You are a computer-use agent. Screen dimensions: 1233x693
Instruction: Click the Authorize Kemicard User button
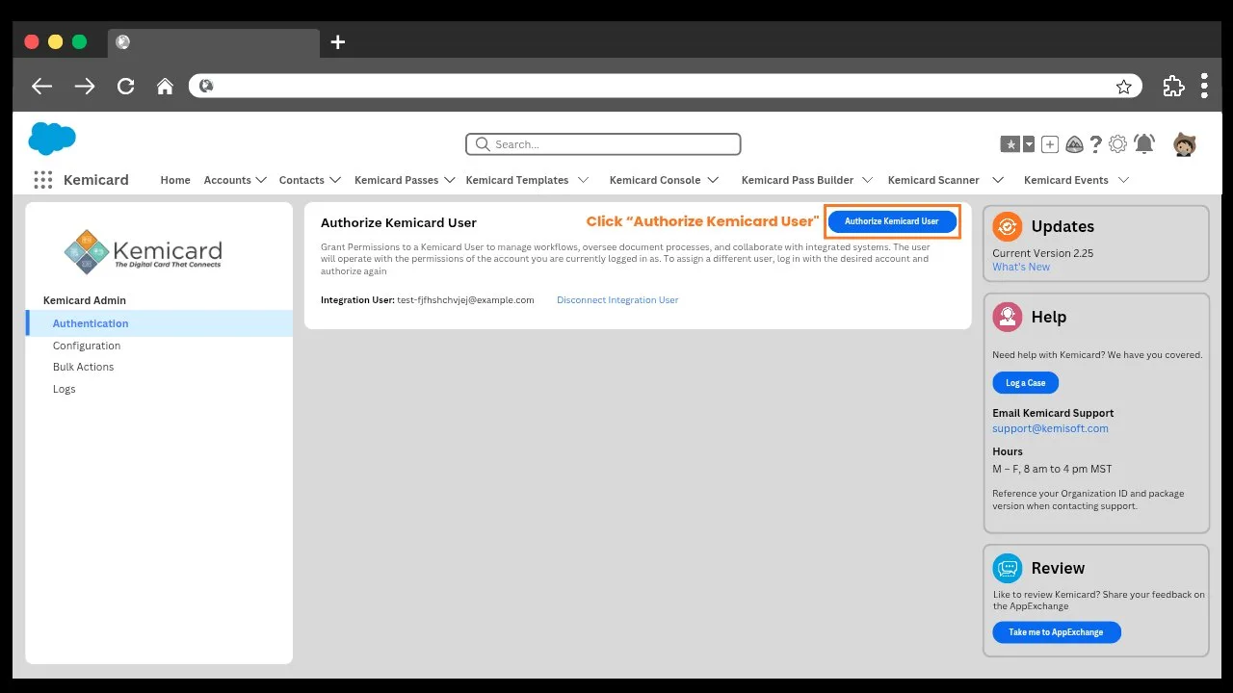[x=892, y=221]
